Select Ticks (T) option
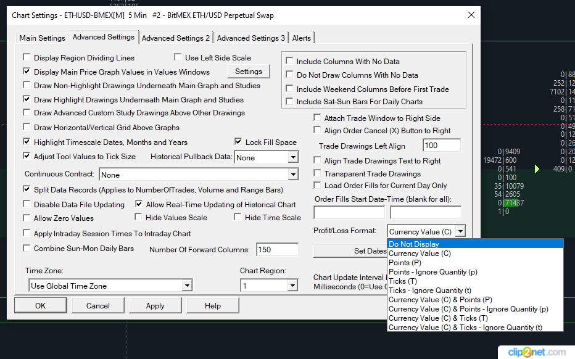 coord(475,281)
